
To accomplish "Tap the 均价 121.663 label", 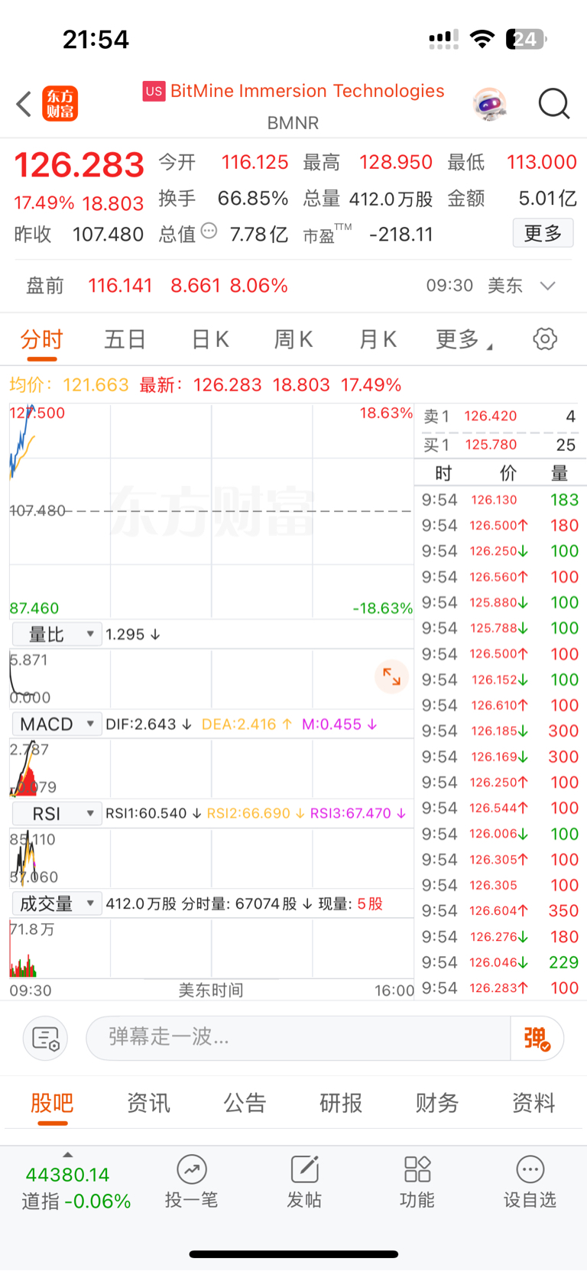I will pos(69,384).
